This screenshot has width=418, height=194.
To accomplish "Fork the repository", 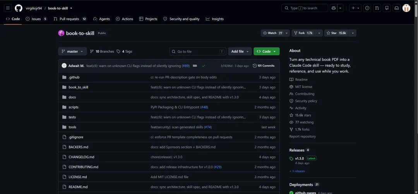I will 304,33.
